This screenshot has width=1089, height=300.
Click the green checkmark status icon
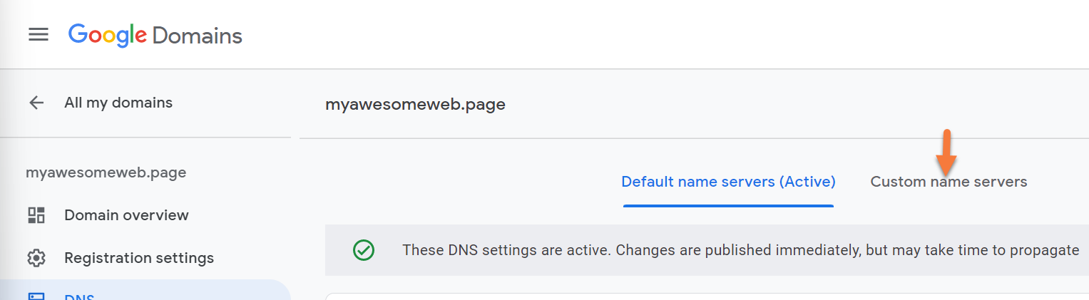coord(364,250)
